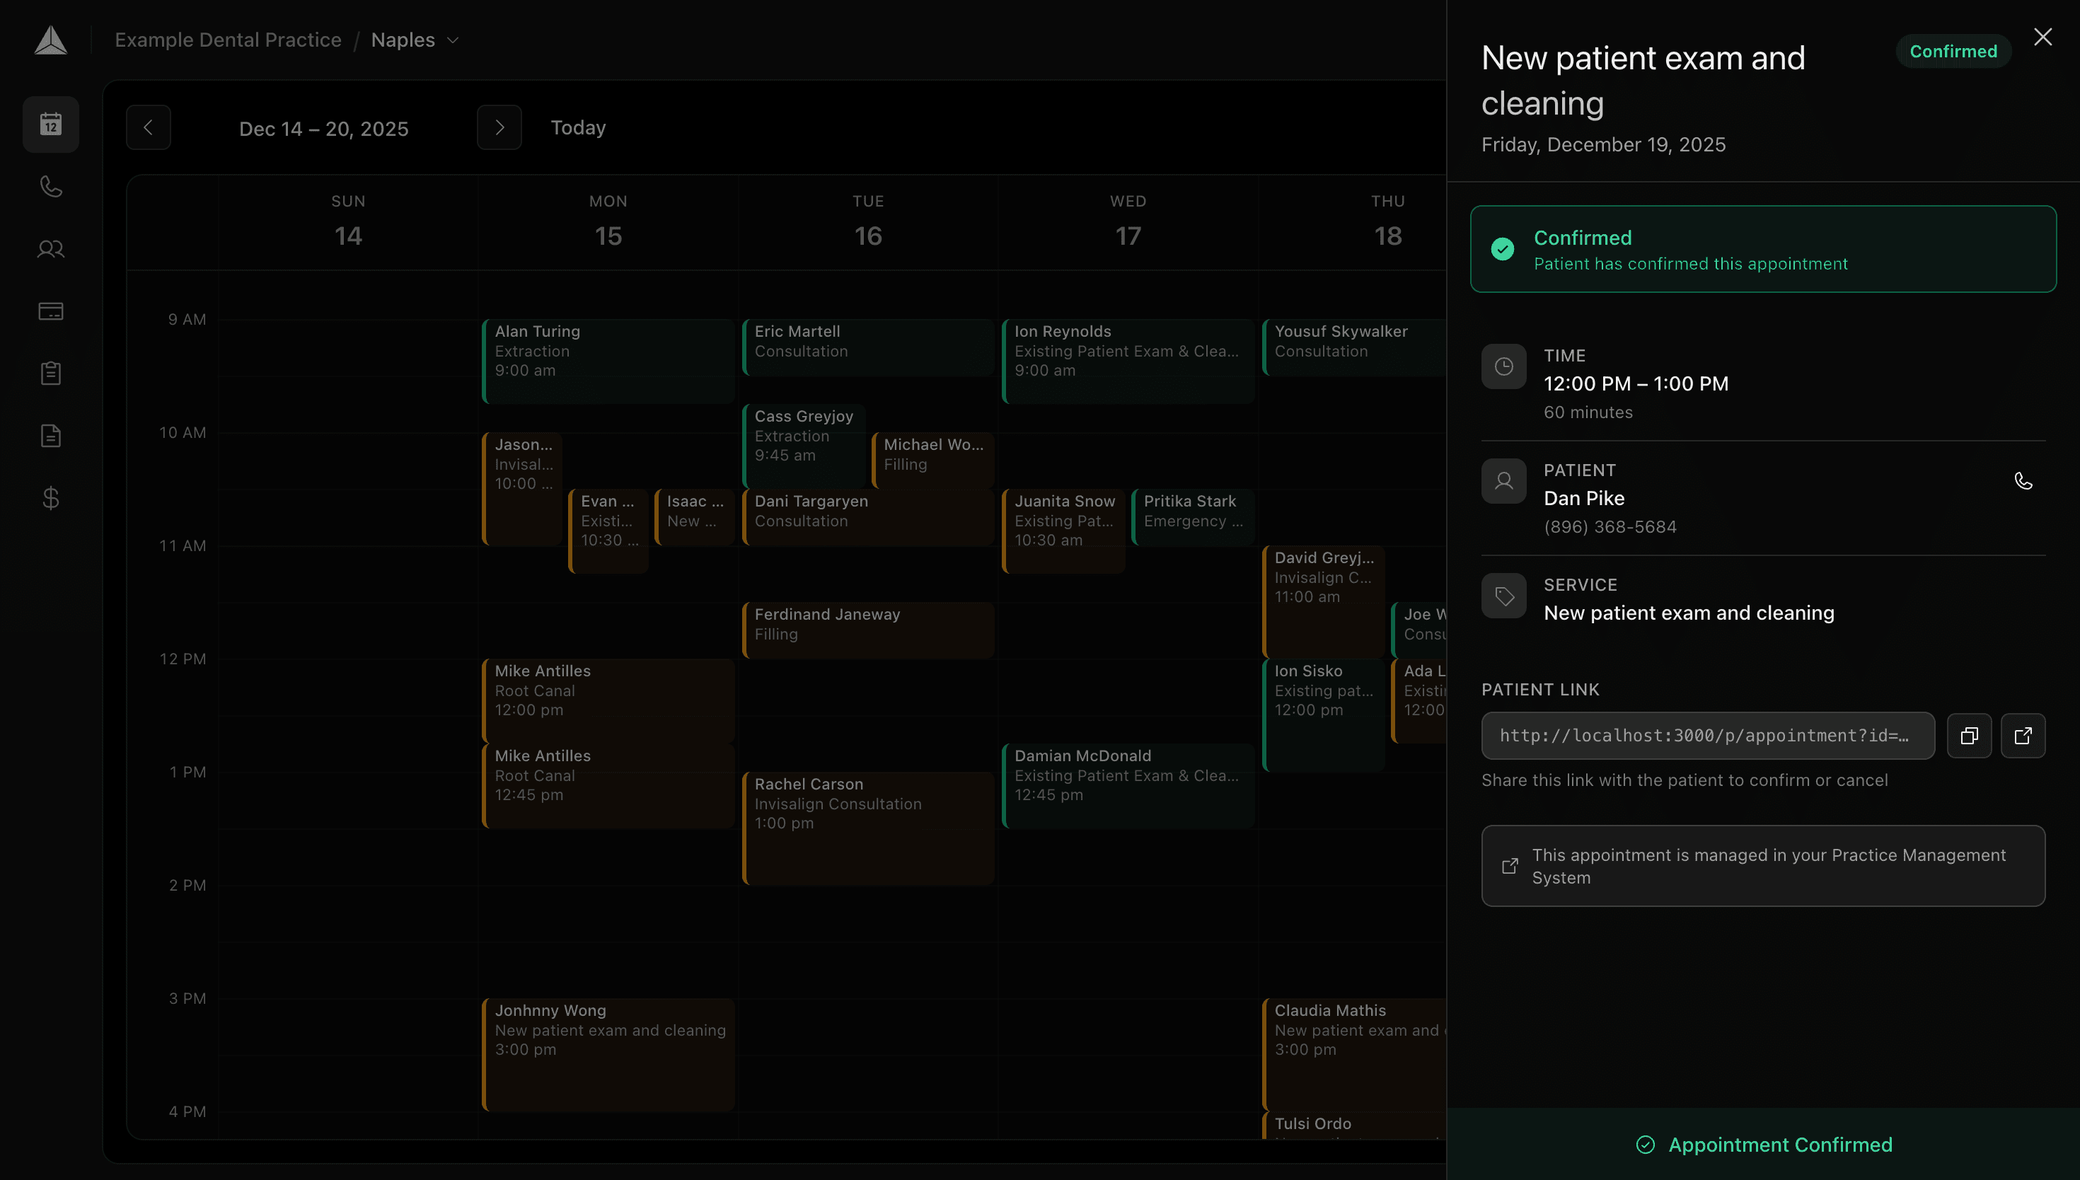Open the Billing dollar section in the sidebar

tap(50, 497)
